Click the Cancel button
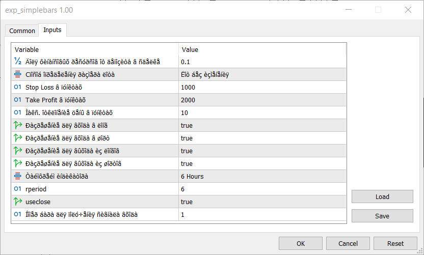 (348, 243)
